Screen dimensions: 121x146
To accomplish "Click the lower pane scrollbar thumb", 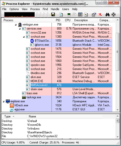I will click(x=117, y=121).
